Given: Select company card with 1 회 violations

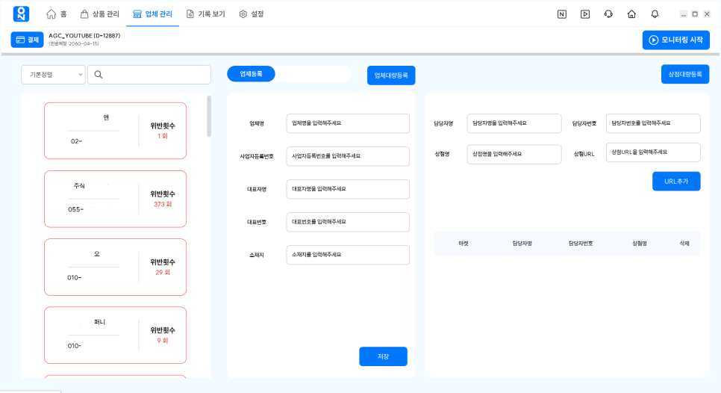Looking at the screenshot, I should click(x=116, y=131).
